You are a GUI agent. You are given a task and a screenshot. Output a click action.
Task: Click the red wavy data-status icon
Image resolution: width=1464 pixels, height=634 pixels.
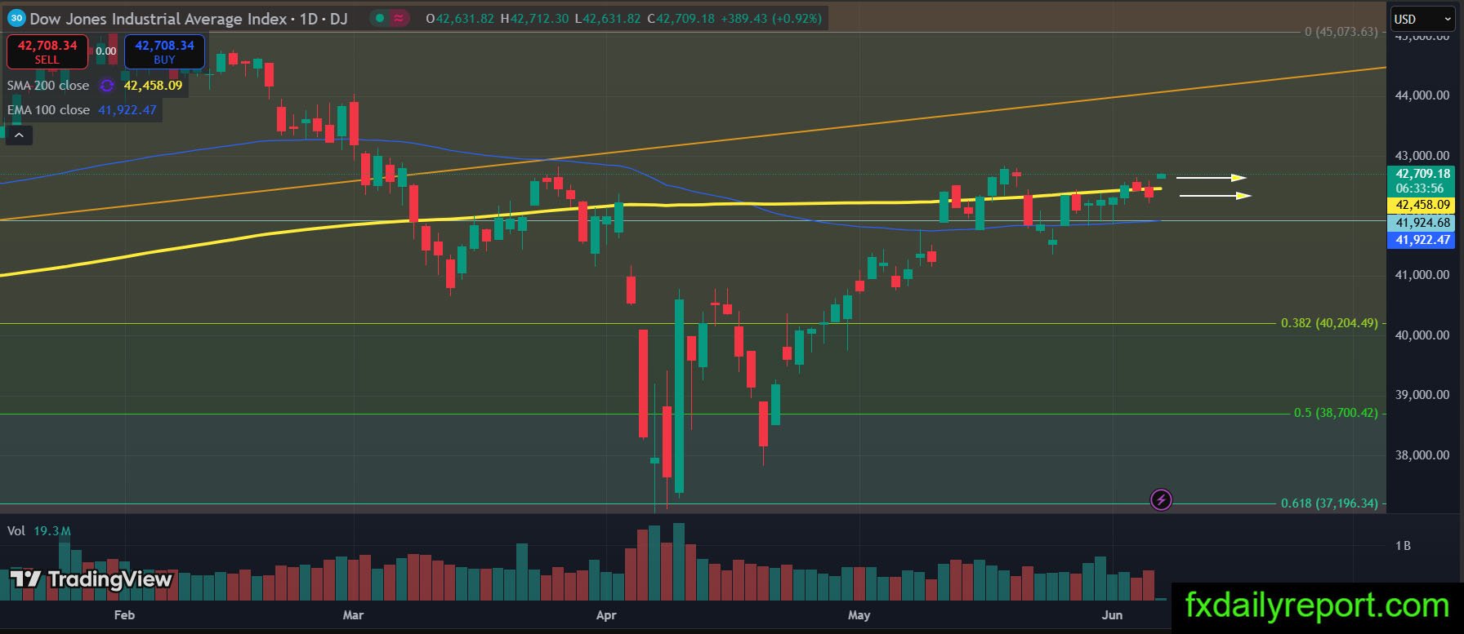pos(400,18)
